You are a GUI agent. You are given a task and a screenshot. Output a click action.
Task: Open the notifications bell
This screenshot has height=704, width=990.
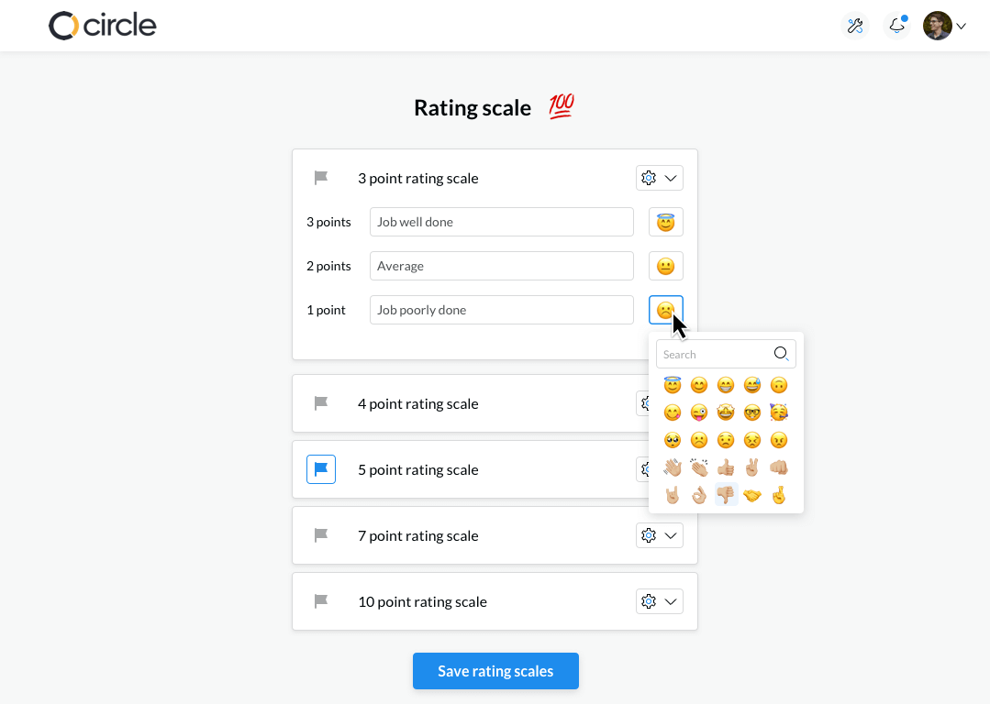[896, 26]
